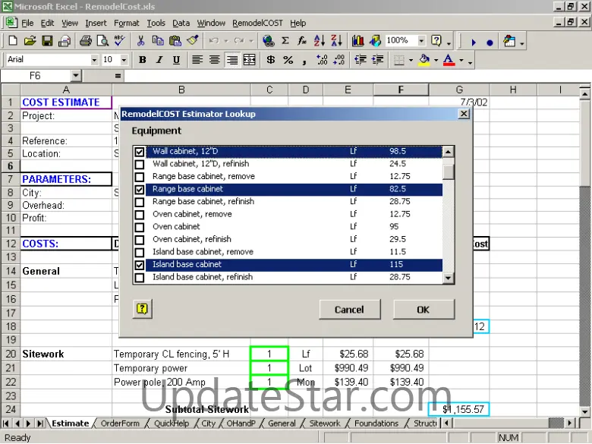
Task: Check Range base cabinet, refinish
Action: pyautogui.click(x=140, y=202)
